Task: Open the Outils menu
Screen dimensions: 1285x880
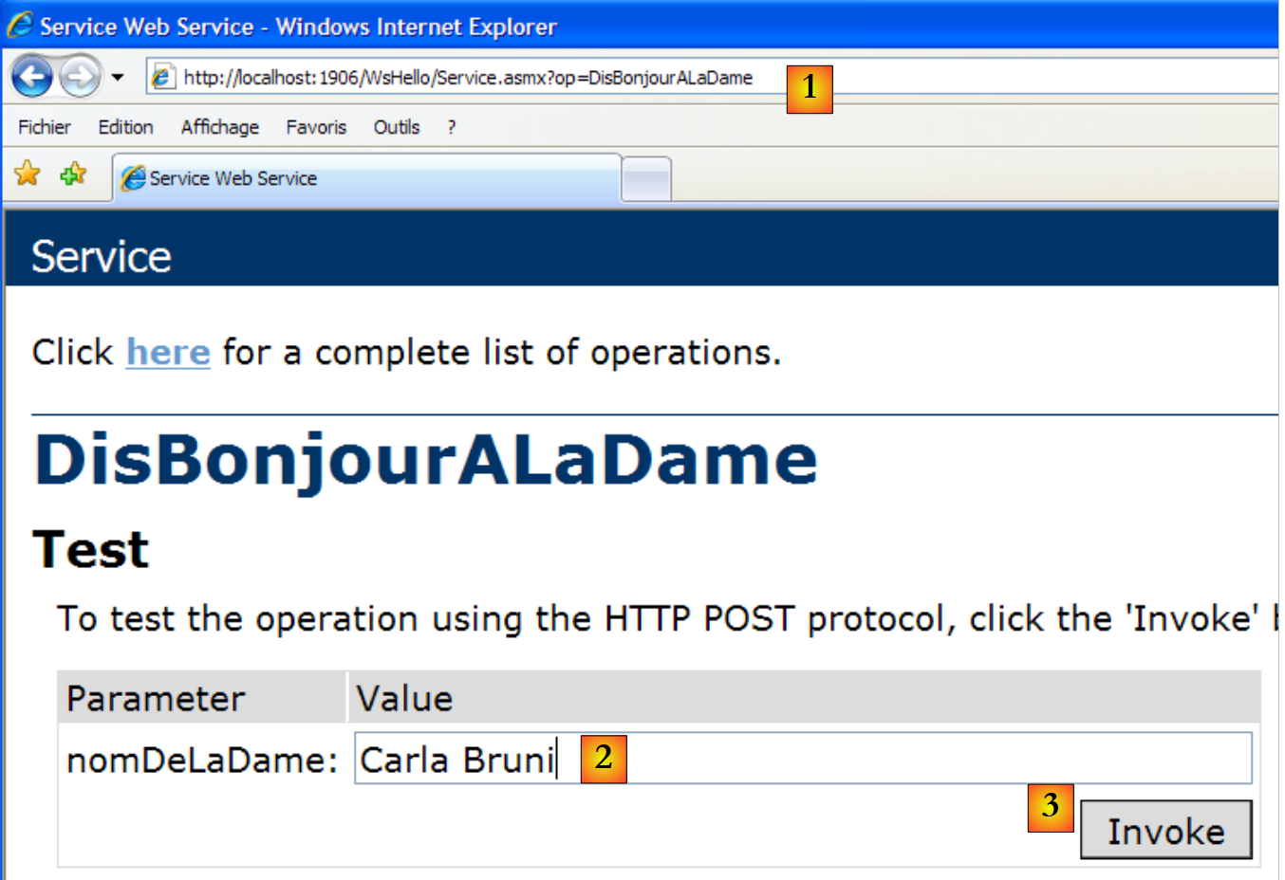Action: [x=396, y=127]
